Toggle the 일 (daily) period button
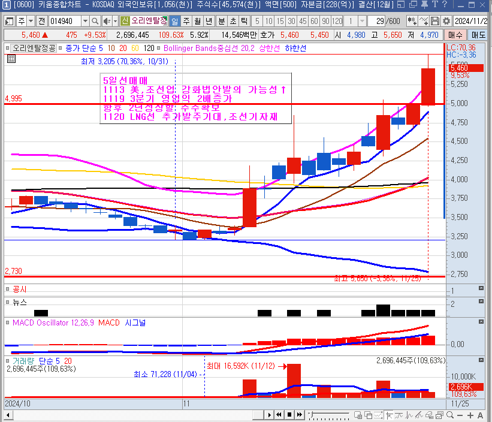492x422 pixels. [175, 21]
